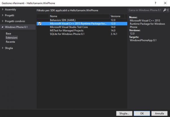Select Behaviors SDK (XAML) row

pos(82,20)
